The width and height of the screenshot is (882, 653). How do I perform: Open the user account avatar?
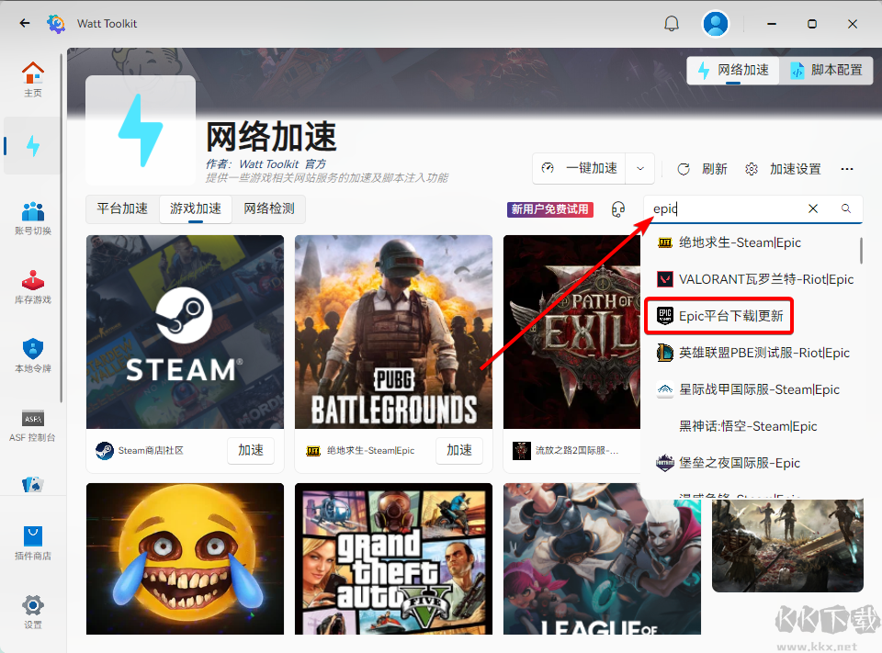[x=716, y=24]
